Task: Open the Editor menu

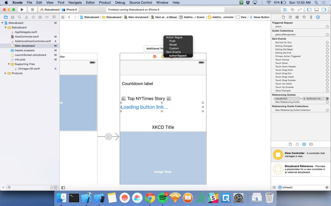Action: click(90, 3)
